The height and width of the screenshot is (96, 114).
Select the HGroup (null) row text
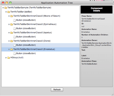[17, 58]
